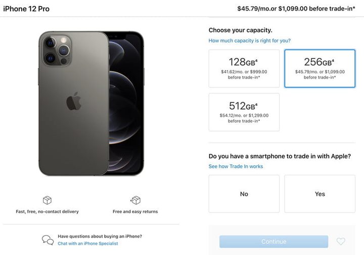This screenshot has width=364, height=255.
Task: Open Chat with an iPhone Specialist link
Action: (88, 243)
